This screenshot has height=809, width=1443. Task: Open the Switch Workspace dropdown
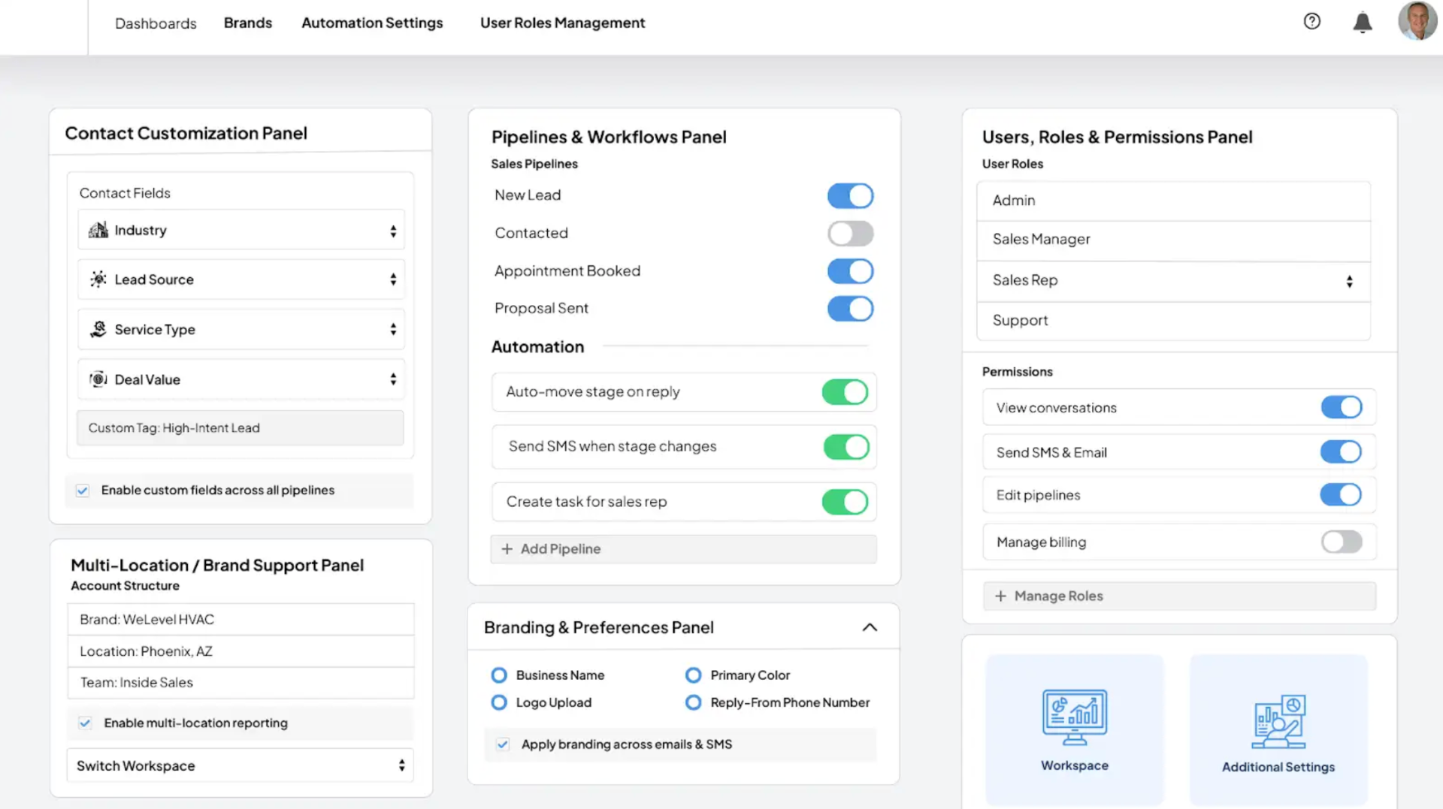[240, 765]
